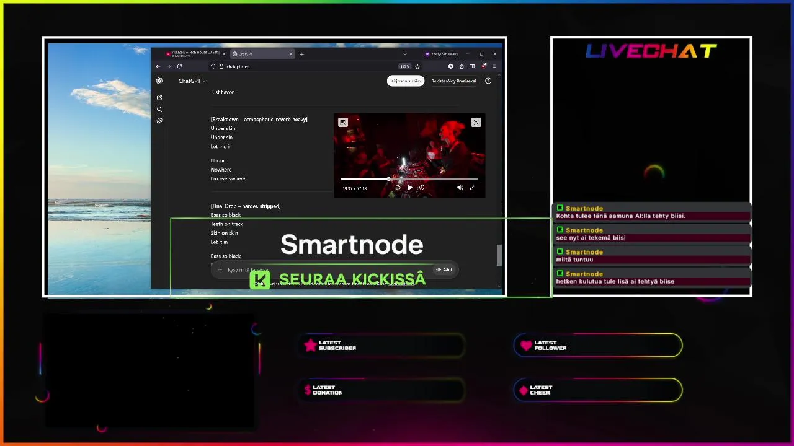Click the lyric "I'm everywhere"
The width and height of the screenshot is (794, 446).
coord(228,178)
